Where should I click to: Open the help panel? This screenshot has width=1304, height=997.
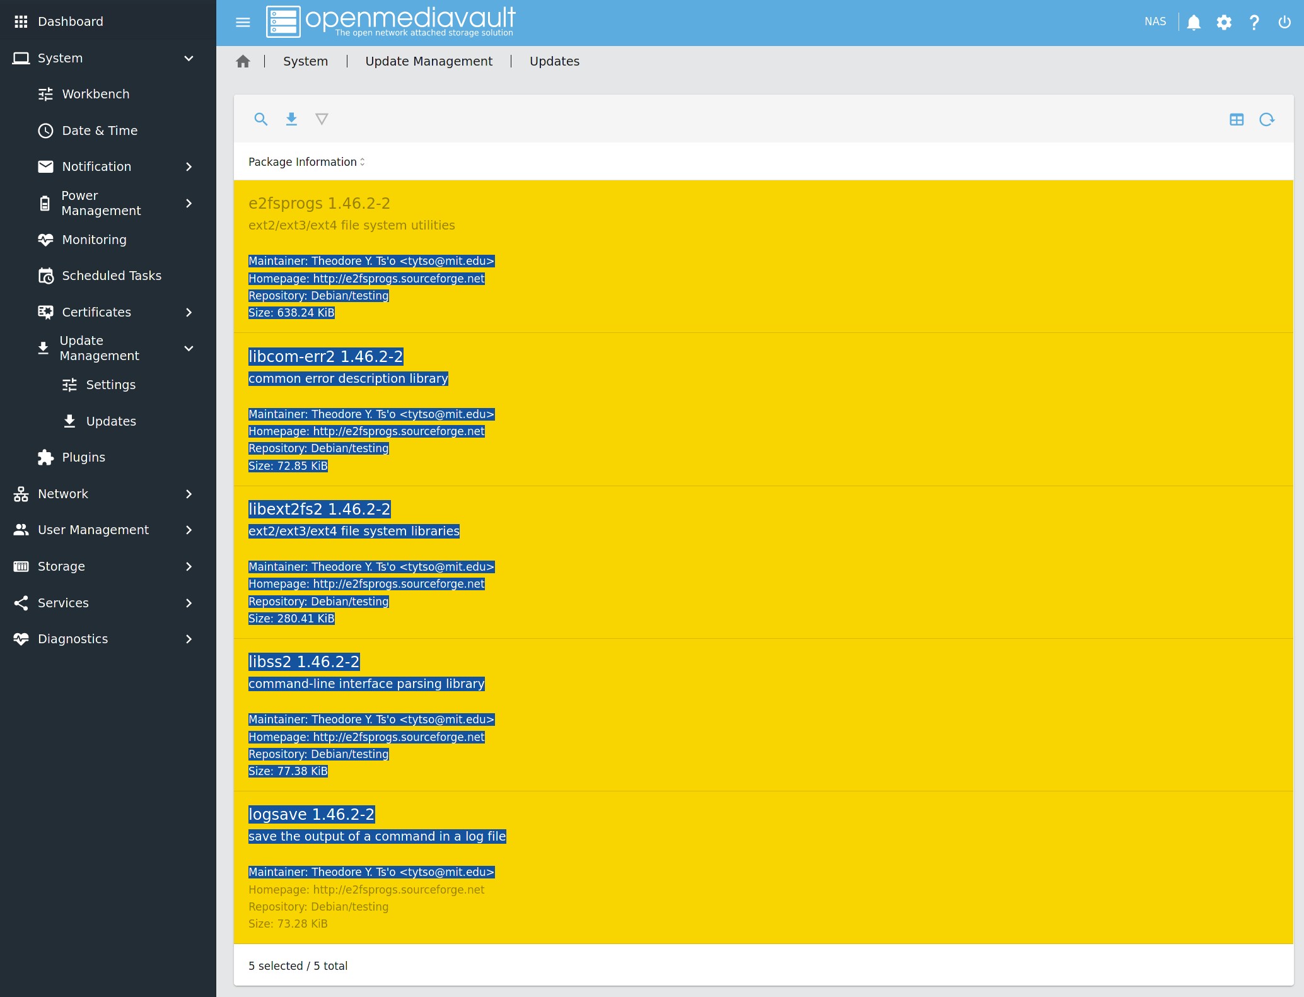click(x=1254, y=21)
